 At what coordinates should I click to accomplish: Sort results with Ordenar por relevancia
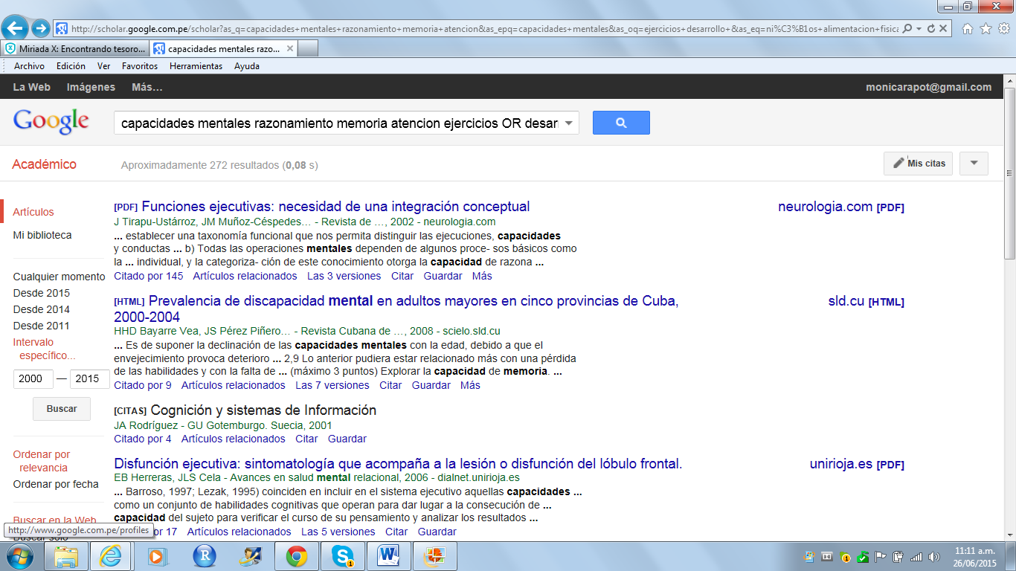(42, 461)
